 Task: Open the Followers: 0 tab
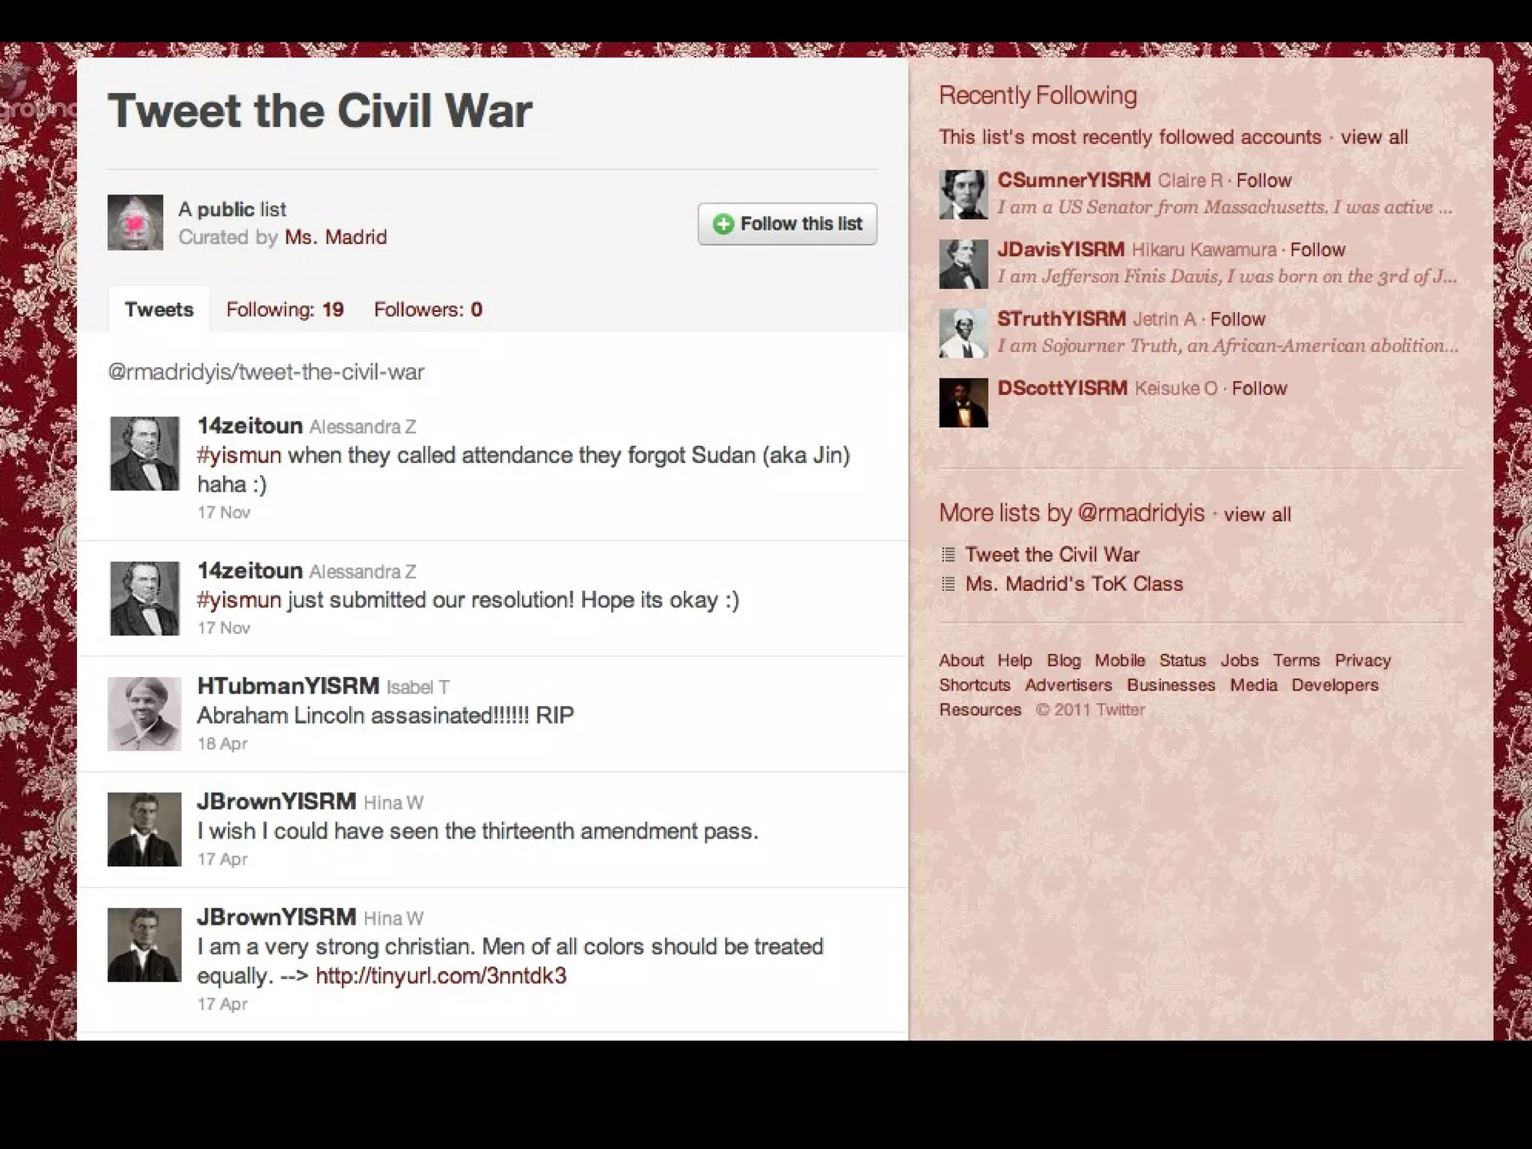tap(428, 309)
